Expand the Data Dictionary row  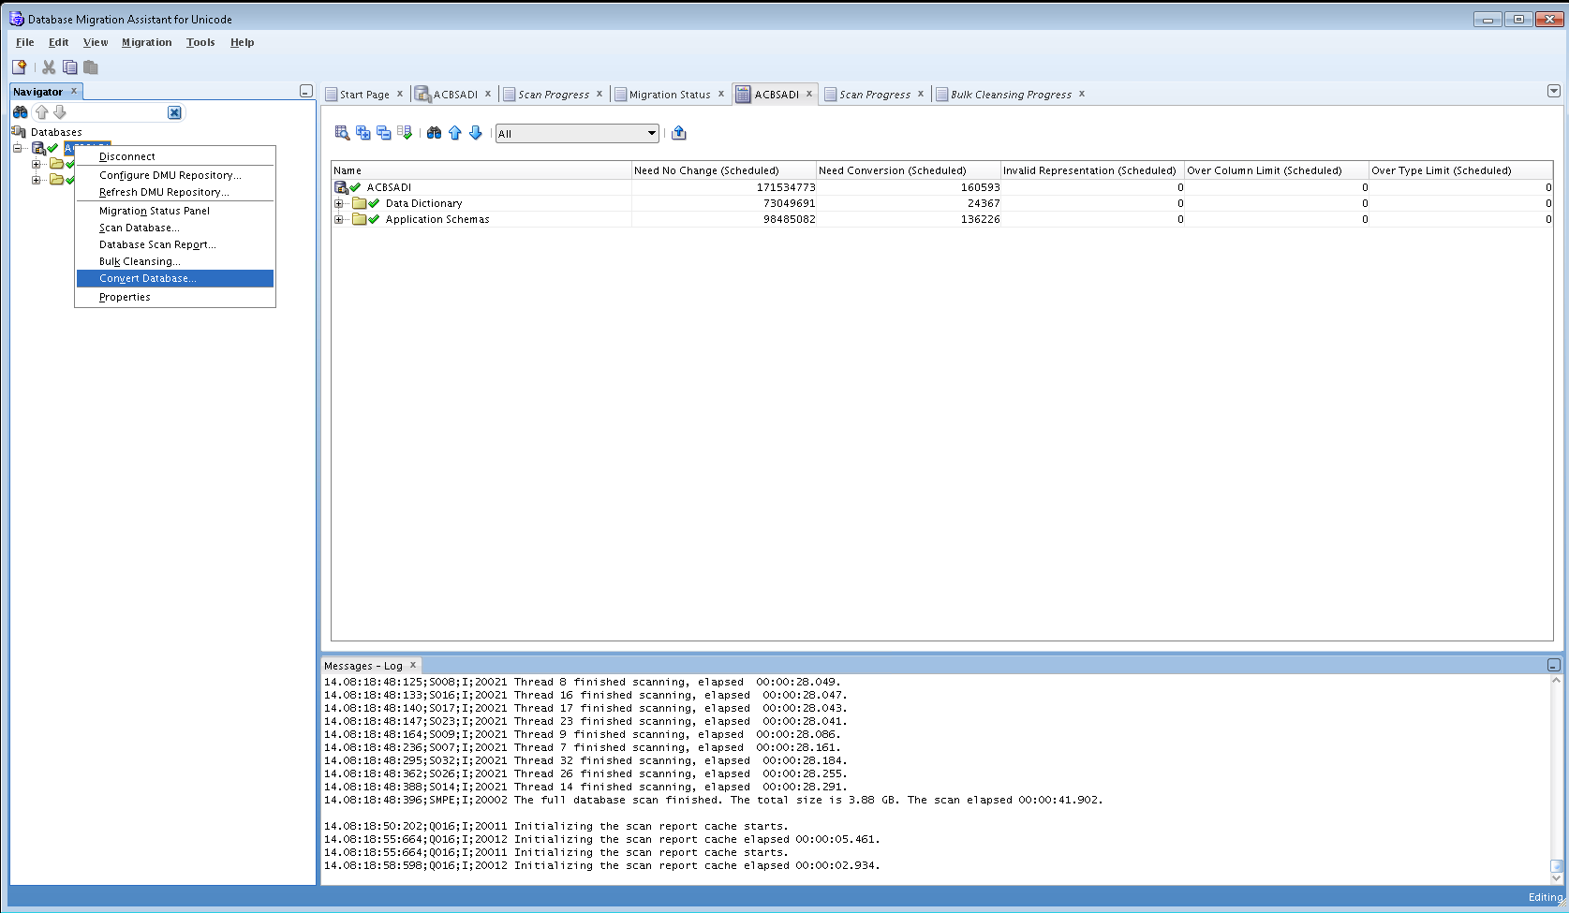pos(339,203)
